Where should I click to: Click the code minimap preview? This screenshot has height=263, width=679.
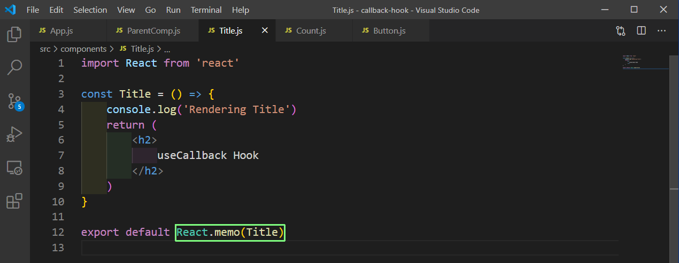645,63
